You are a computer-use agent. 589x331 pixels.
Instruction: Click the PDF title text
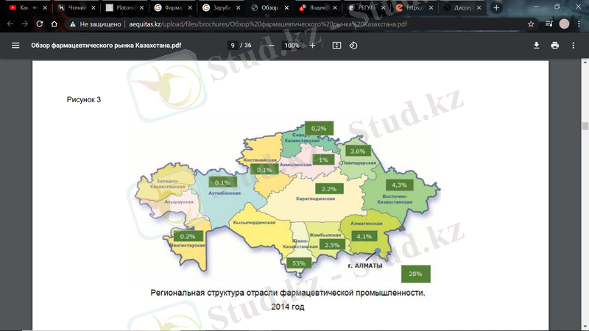[x=106, y=46]
